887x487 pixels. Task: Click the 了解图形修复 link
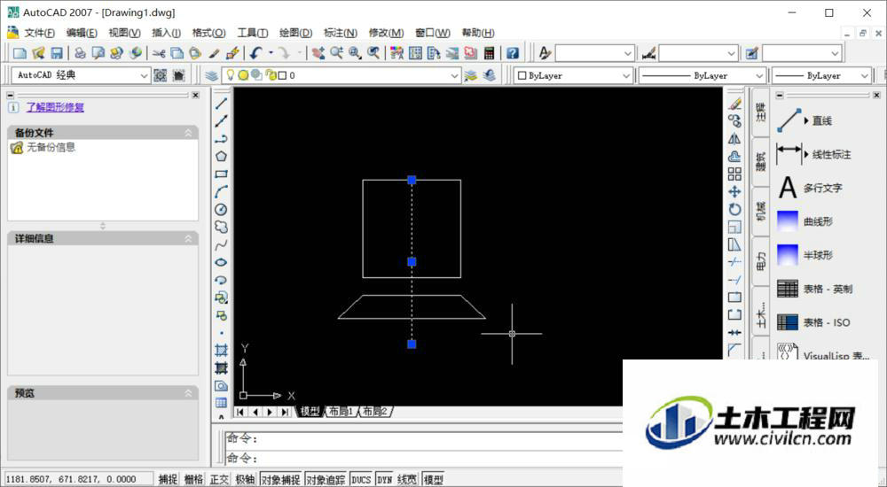pyautogui.click(x=55, y=107)
